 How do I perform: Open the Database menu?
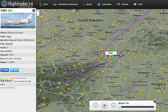click(104, 4)
